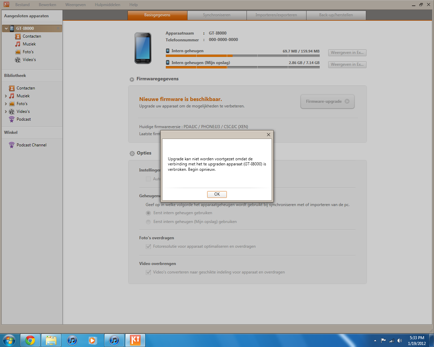Click the Firmware-upgrade button
This screenshot has height=347, width=434.
tap(328, 101)
